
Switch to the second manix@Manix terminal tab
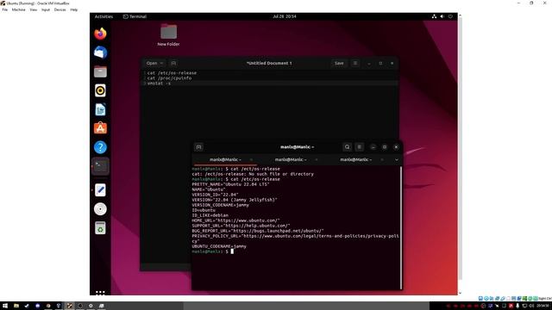[291, 159]
